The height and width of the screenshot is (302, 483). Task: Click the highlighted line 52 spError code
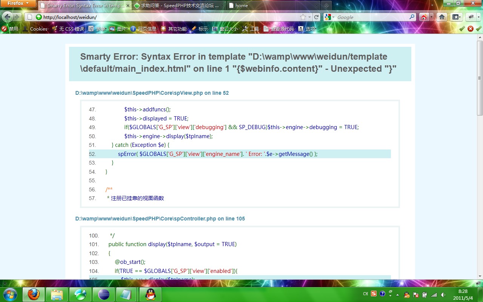tap(240, 154)
